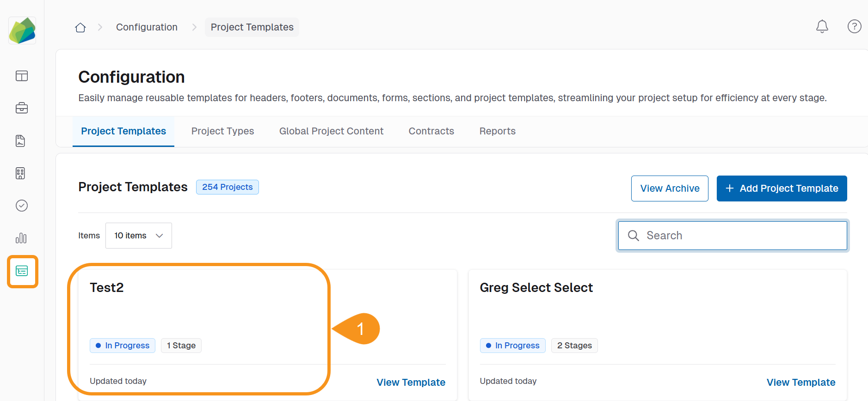Viewport: 868px width, 401px height.
Task: Select the briefcase projects icon
Action: (22, 108)
